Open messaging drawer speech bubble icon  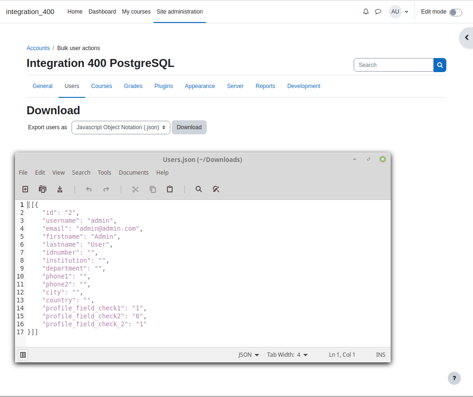click(378, 12)
